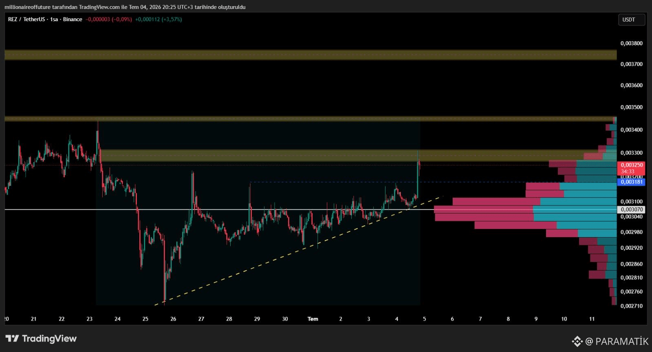
Task: Click the red -0,000003 (-0,09%) change value
Action: 109,19
